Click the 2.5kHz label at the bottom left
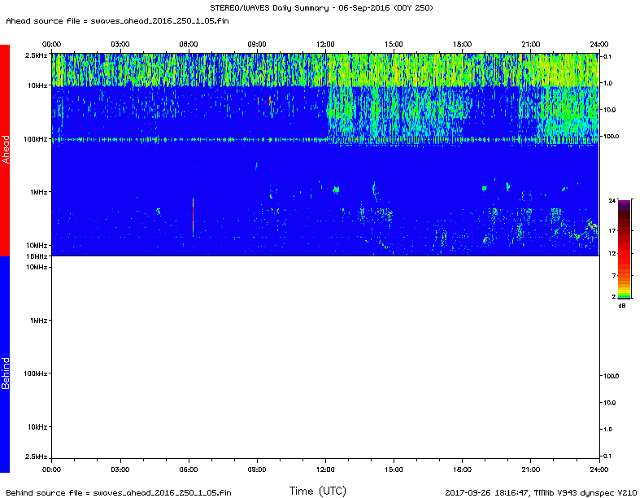This screenshot has width=644, height=498. 35,456
